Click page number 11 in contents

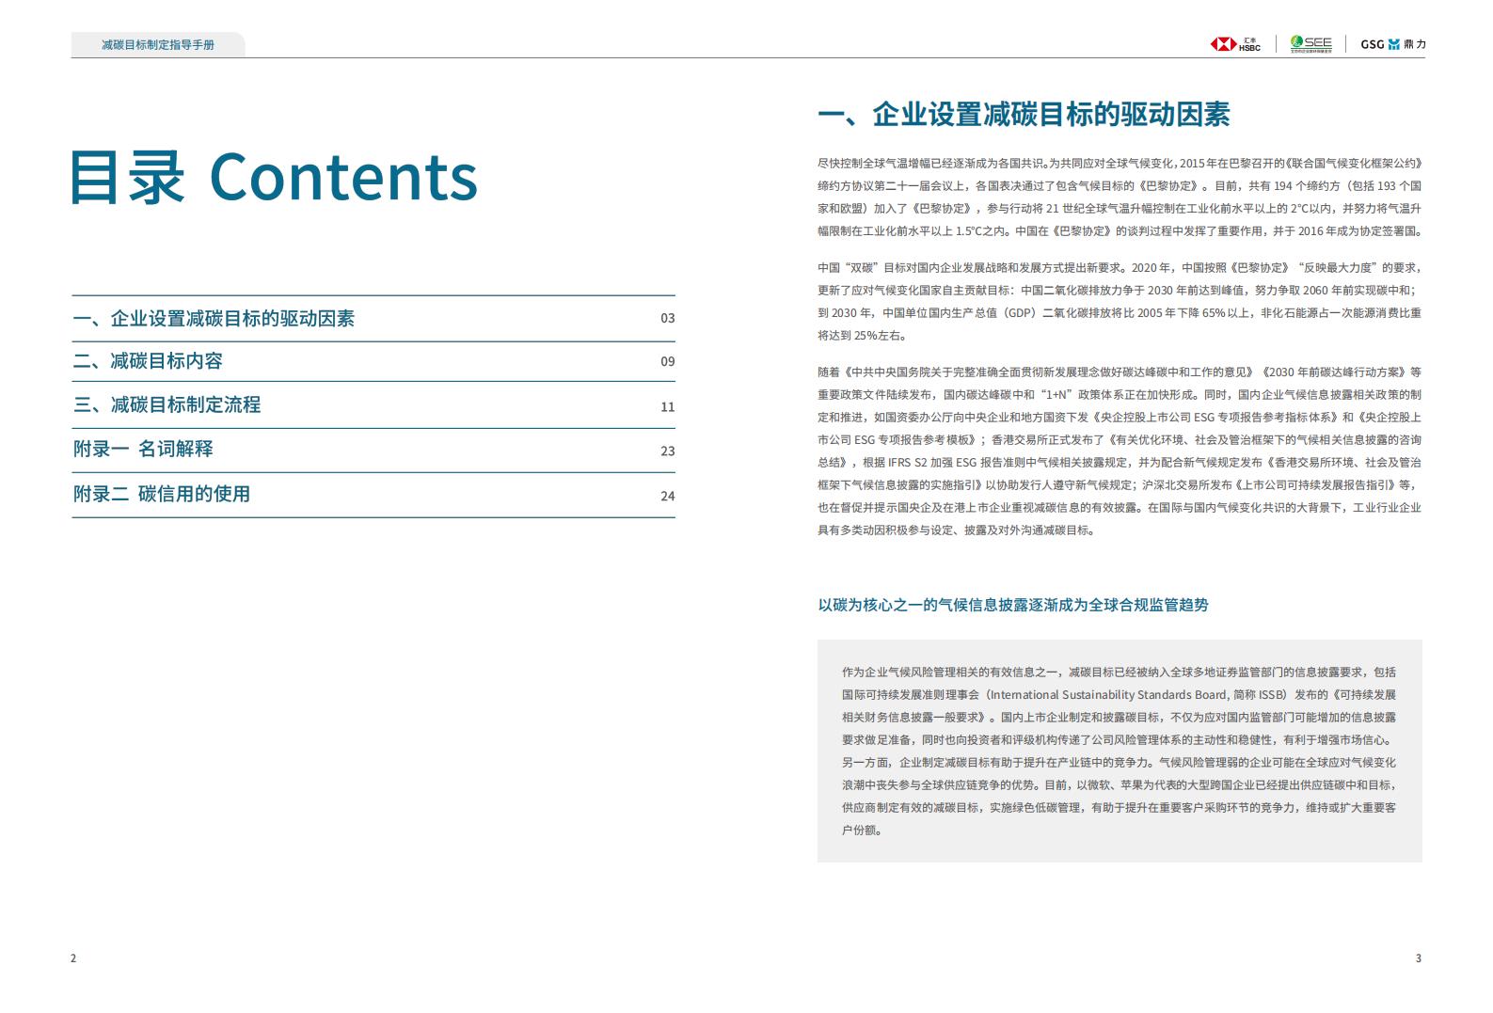(x=667, y=407)
